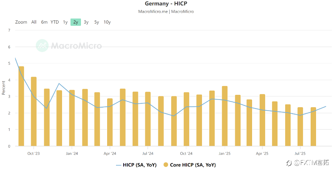333x175 pixels.
Task: Click the highlighted 2y zoom button
Action: (x=76, y=22)
